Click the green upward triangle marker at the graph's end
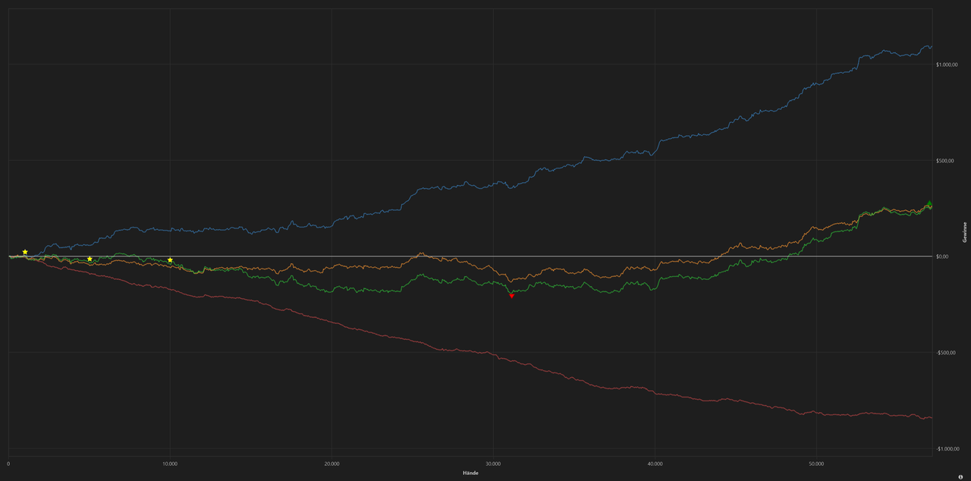 930,203
